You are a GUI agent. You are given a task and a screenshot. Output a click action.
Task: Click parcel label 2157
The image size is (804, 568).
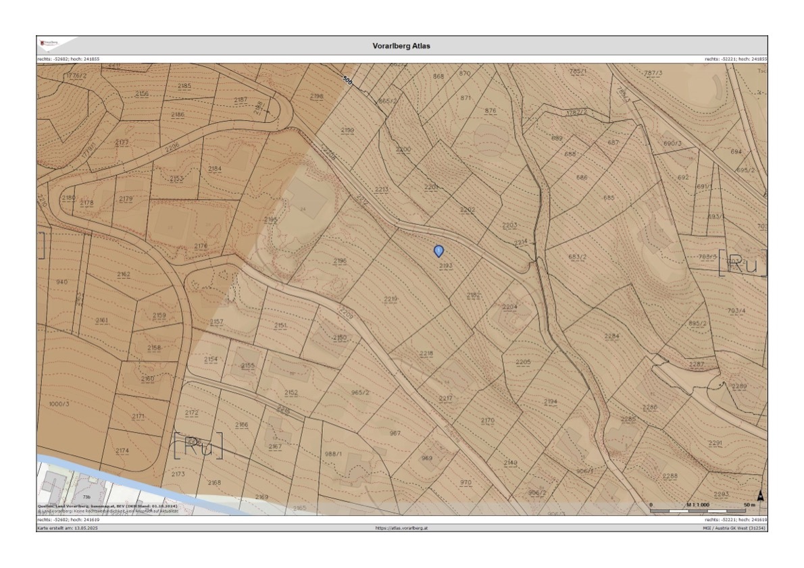tap(217, 322)
